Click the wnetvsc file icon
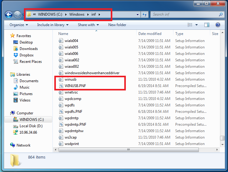Viewport: 228px width, 172px height. [x=61, y=92]
